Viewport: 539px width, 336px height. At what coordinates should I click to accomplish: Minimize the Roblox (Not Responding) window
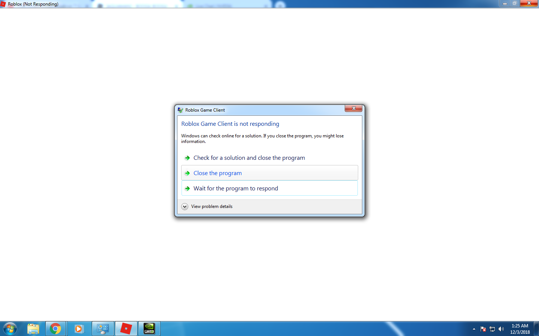pos(505,3)
